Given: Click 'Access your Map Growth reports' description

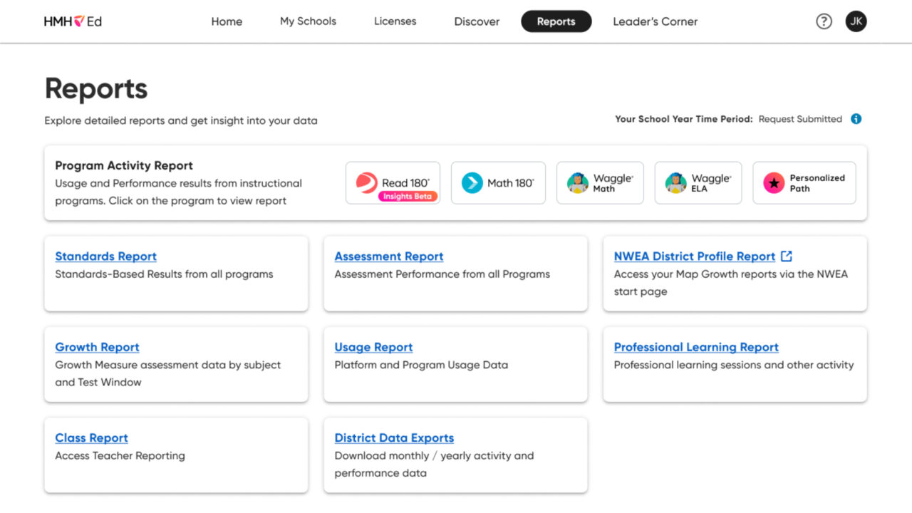Looking at the screenshot, I should pyautogui.click(x=731, y=283).
